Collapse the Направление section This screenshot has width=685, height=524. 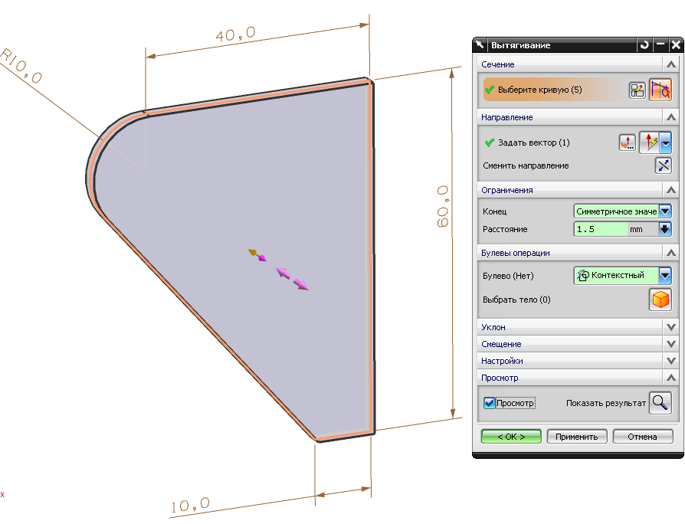click(671, 117)
